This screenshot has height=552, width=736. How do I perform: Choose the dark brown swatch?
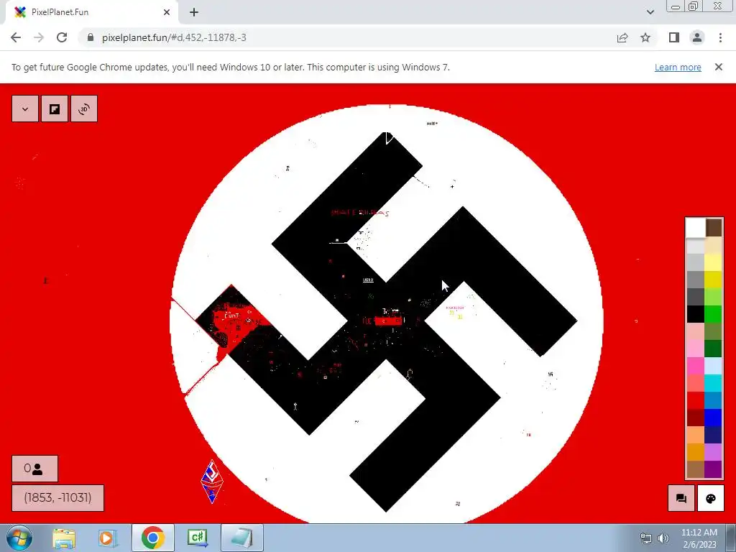pos(713,228)
